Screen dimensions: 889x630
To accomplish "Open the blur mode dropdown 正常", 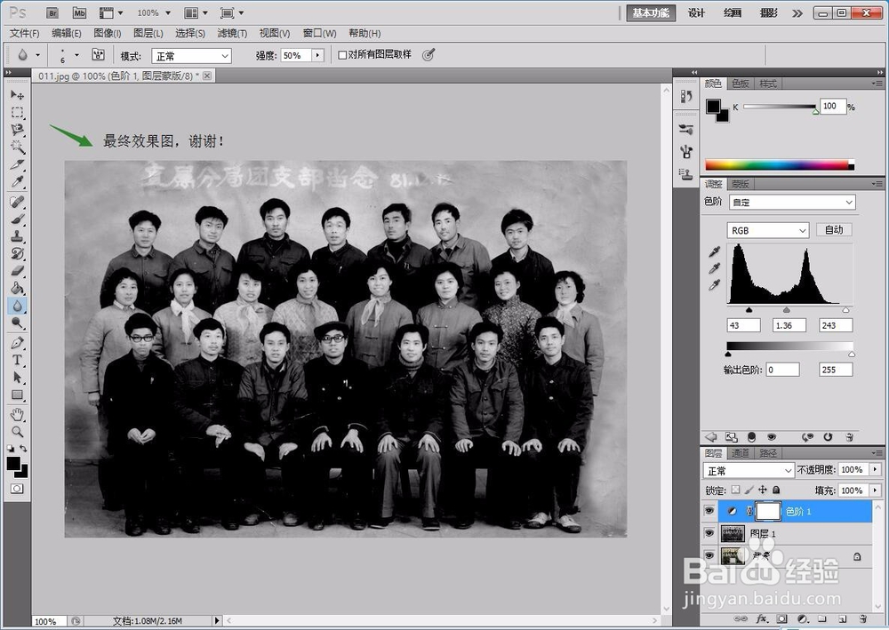I will (x=192, y=55).
